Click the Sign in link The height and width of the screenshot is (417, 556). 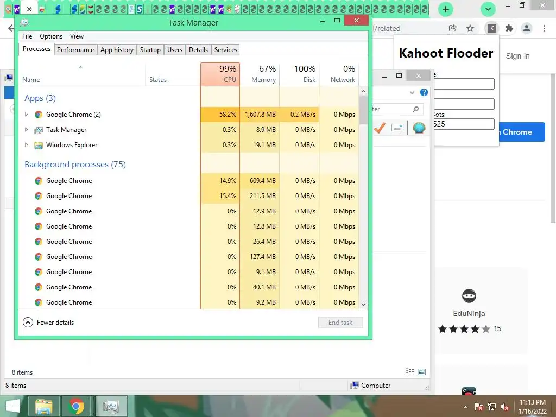[x=517, y=56]
